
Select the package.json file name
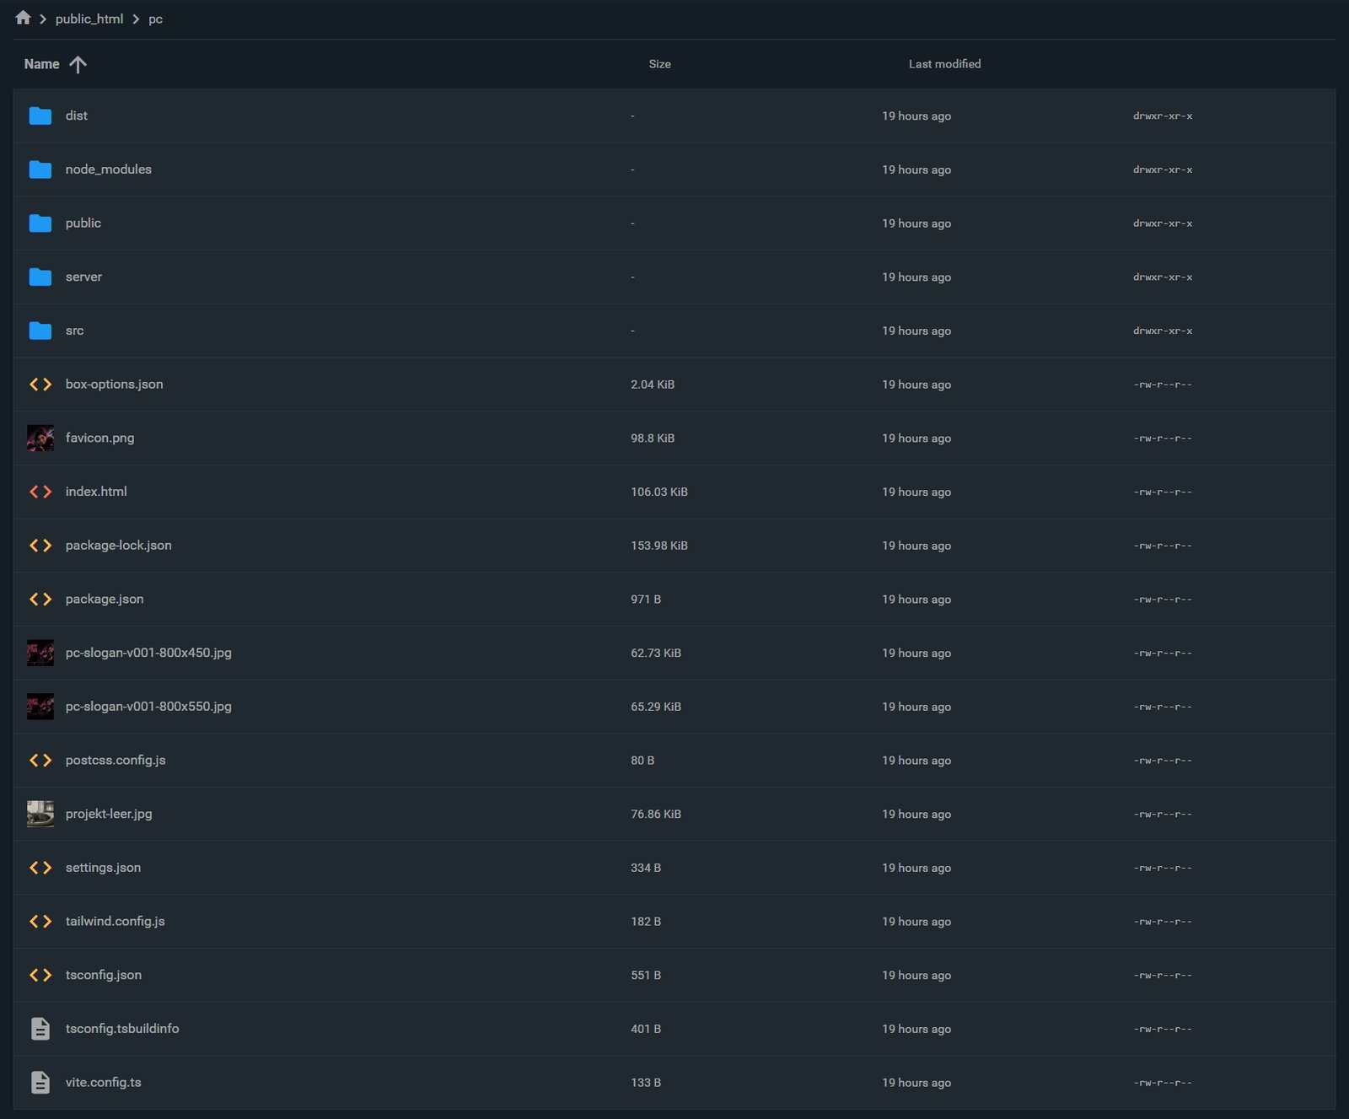click(x=105, y=599)
